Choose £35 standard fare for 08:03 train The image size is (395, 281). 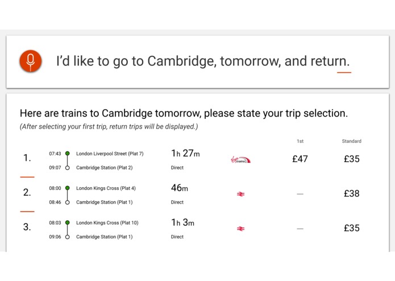[x=351, y=228]
